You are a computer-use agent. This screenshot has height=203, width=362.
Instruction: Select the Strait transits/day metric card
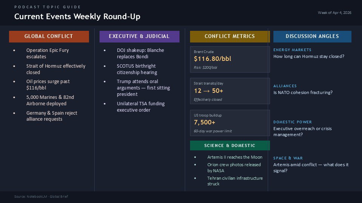[230, 91]
